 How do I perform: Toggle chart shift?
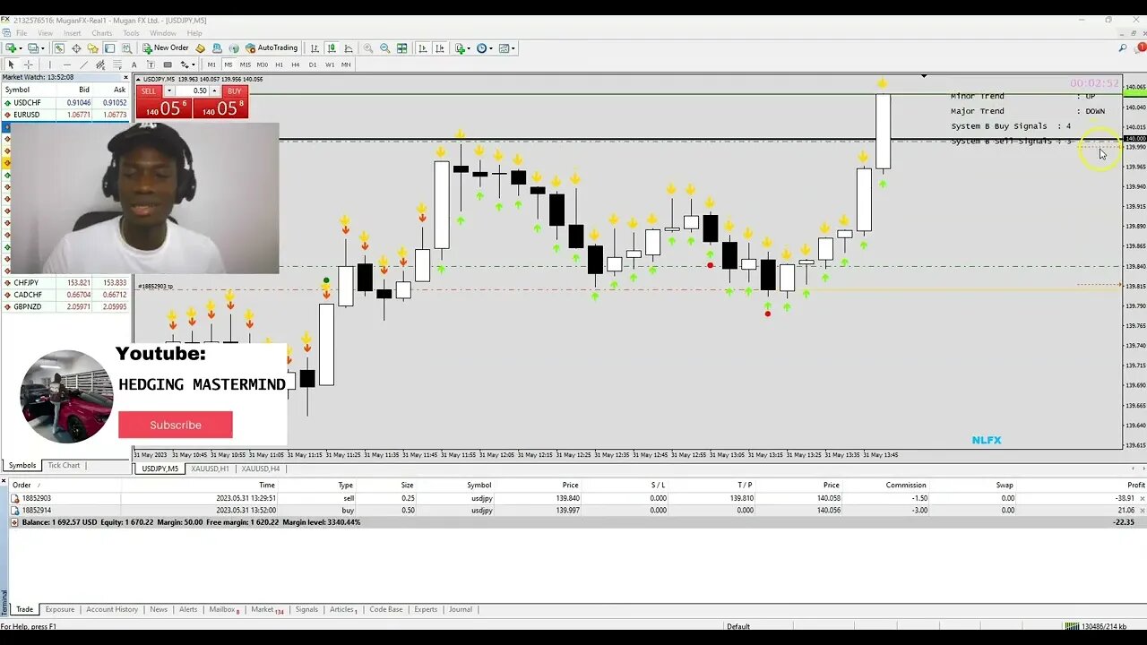440,48
